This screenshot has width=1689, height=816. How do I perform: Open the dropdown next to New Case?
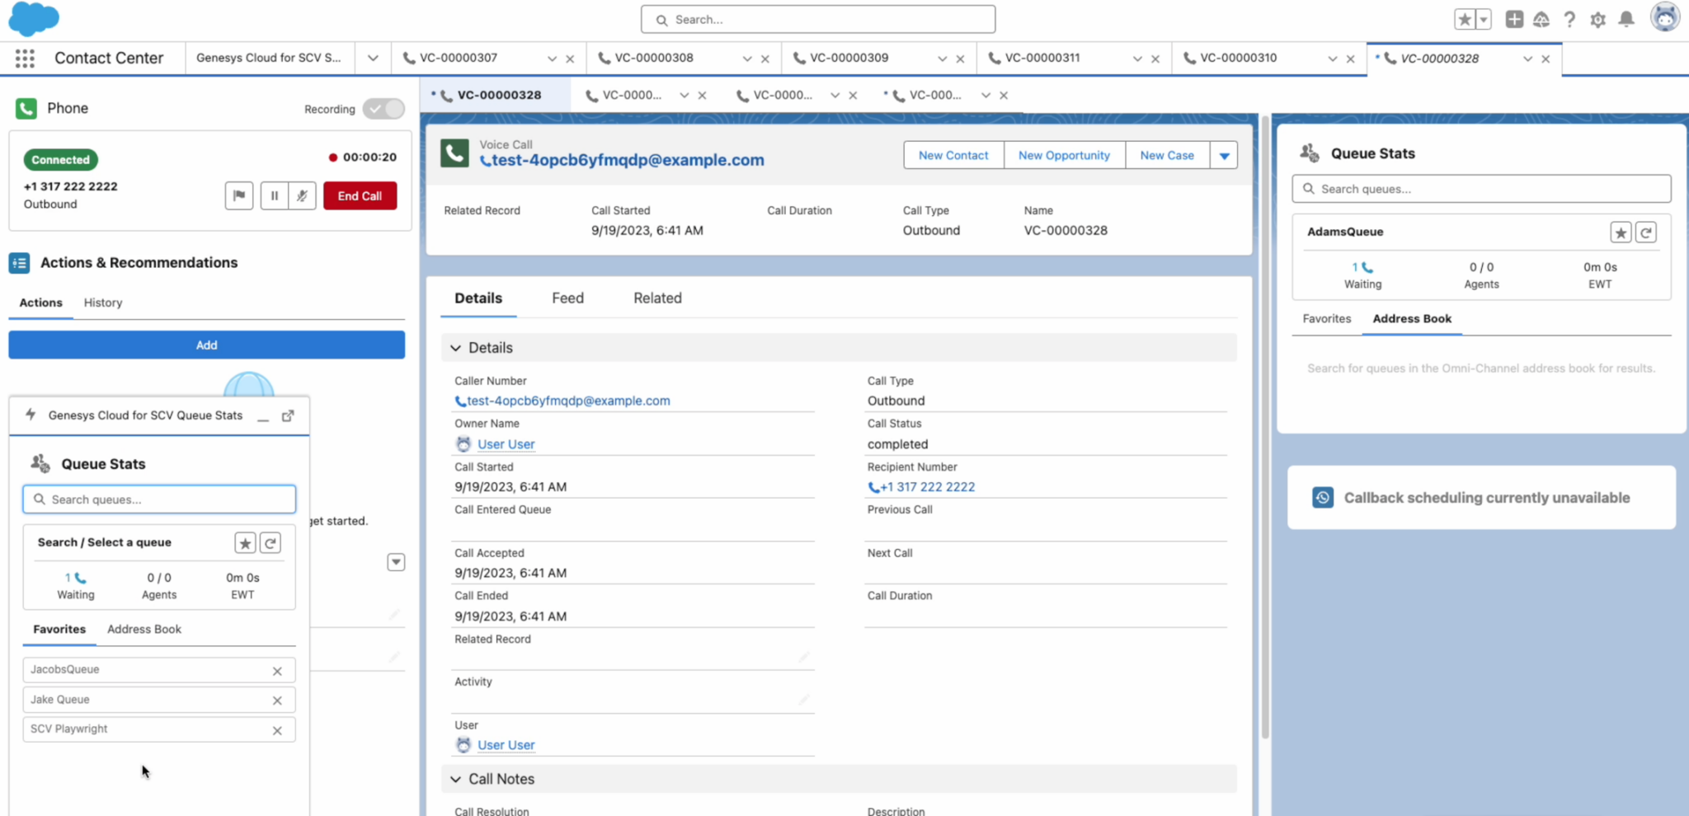click(1225, 155)
